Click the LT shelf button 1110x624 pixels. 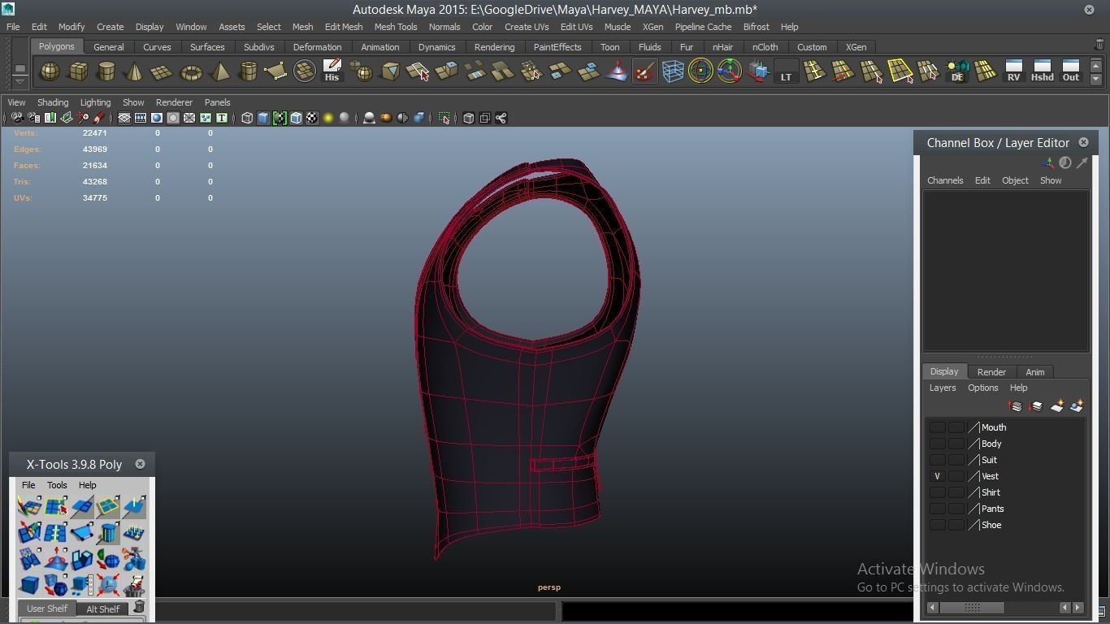[786, 71]
